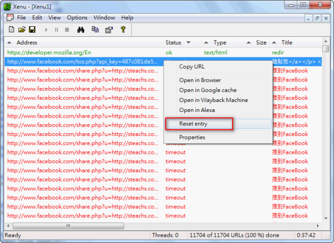
Task: Choose Open in Wayback Machine
Action: pyautogui.click(x=218, y=100)
